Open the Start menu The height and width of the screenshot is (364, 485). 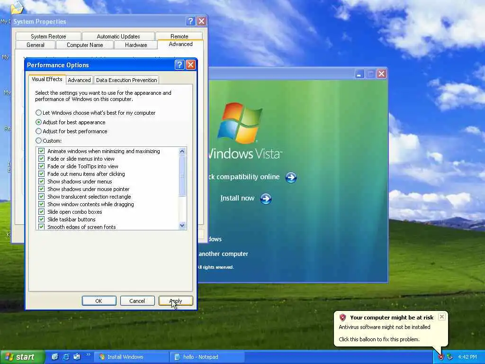point(22,357)
